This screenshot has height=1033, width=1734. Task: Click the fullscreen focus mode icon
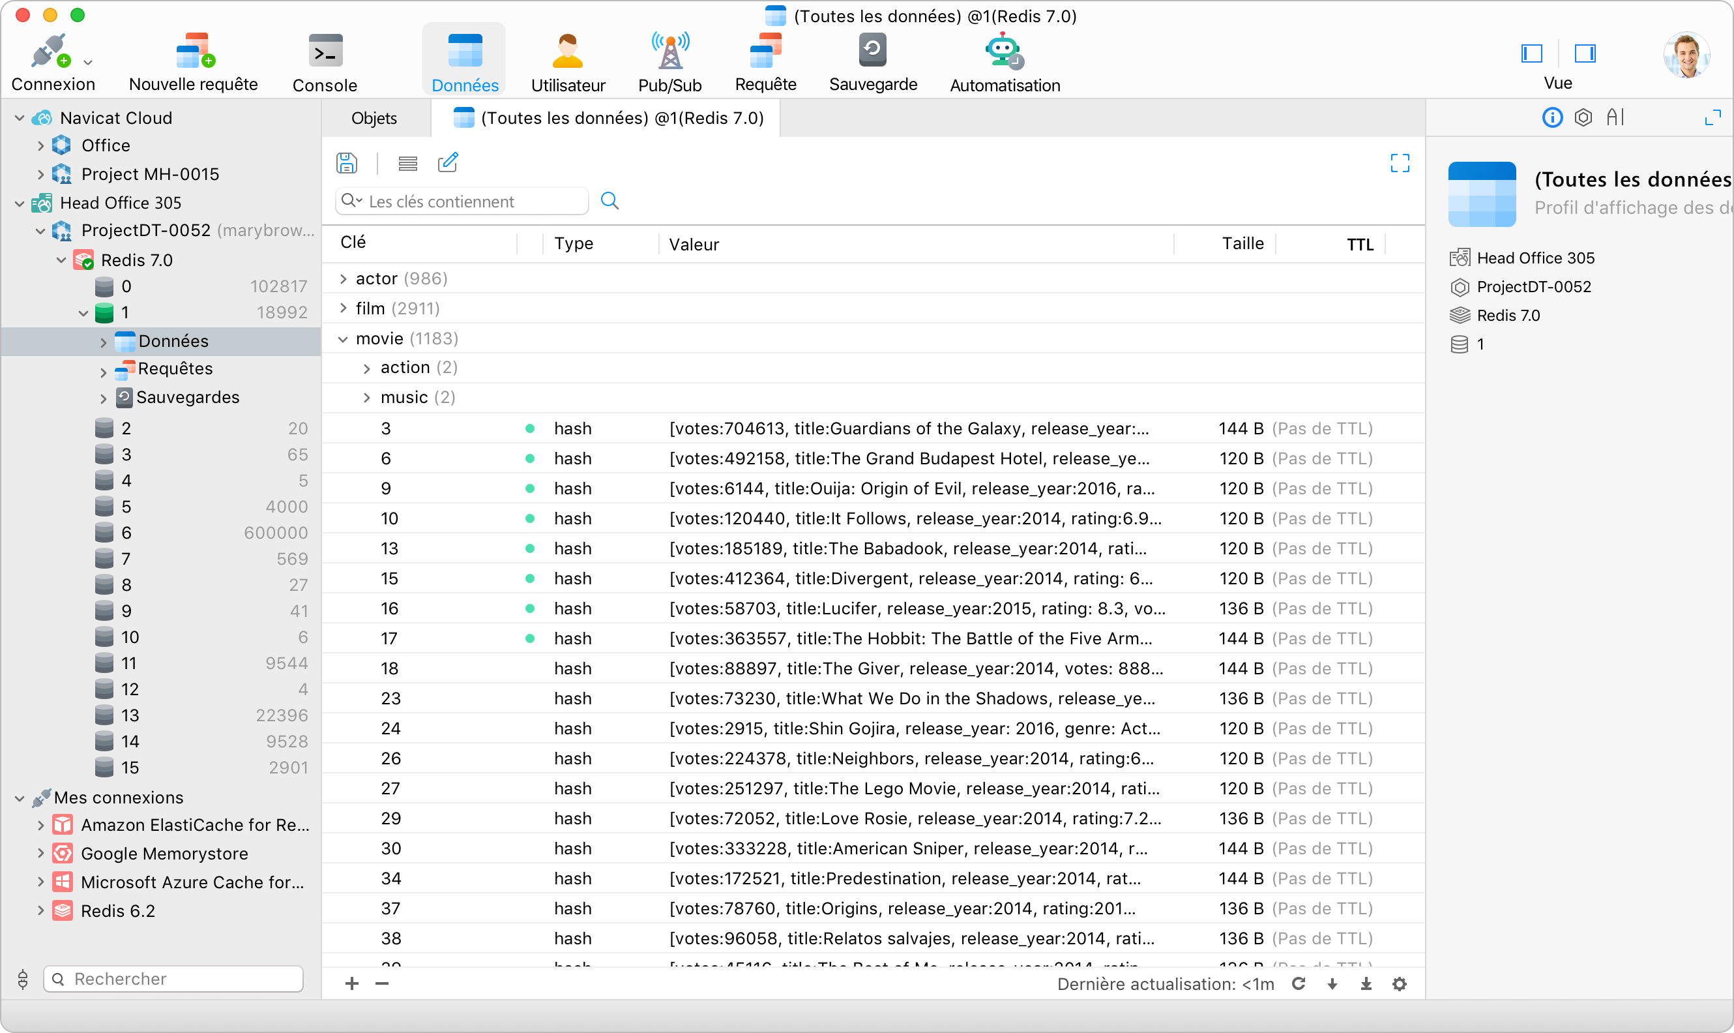pyautogui.click(x=1400, y=164)
